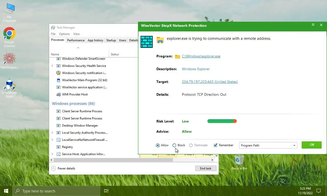This screenshot has width=327, height=196.
Task: Open the WiseVector StopX desktop shortcut
Action: point(9,88)
